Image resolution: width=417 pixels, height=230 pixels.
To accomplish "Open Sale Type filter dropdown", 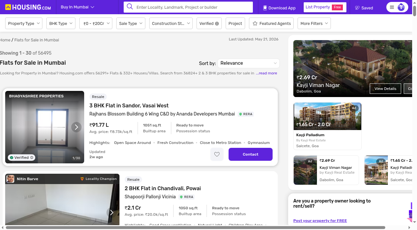I will (x=130, y=24).
